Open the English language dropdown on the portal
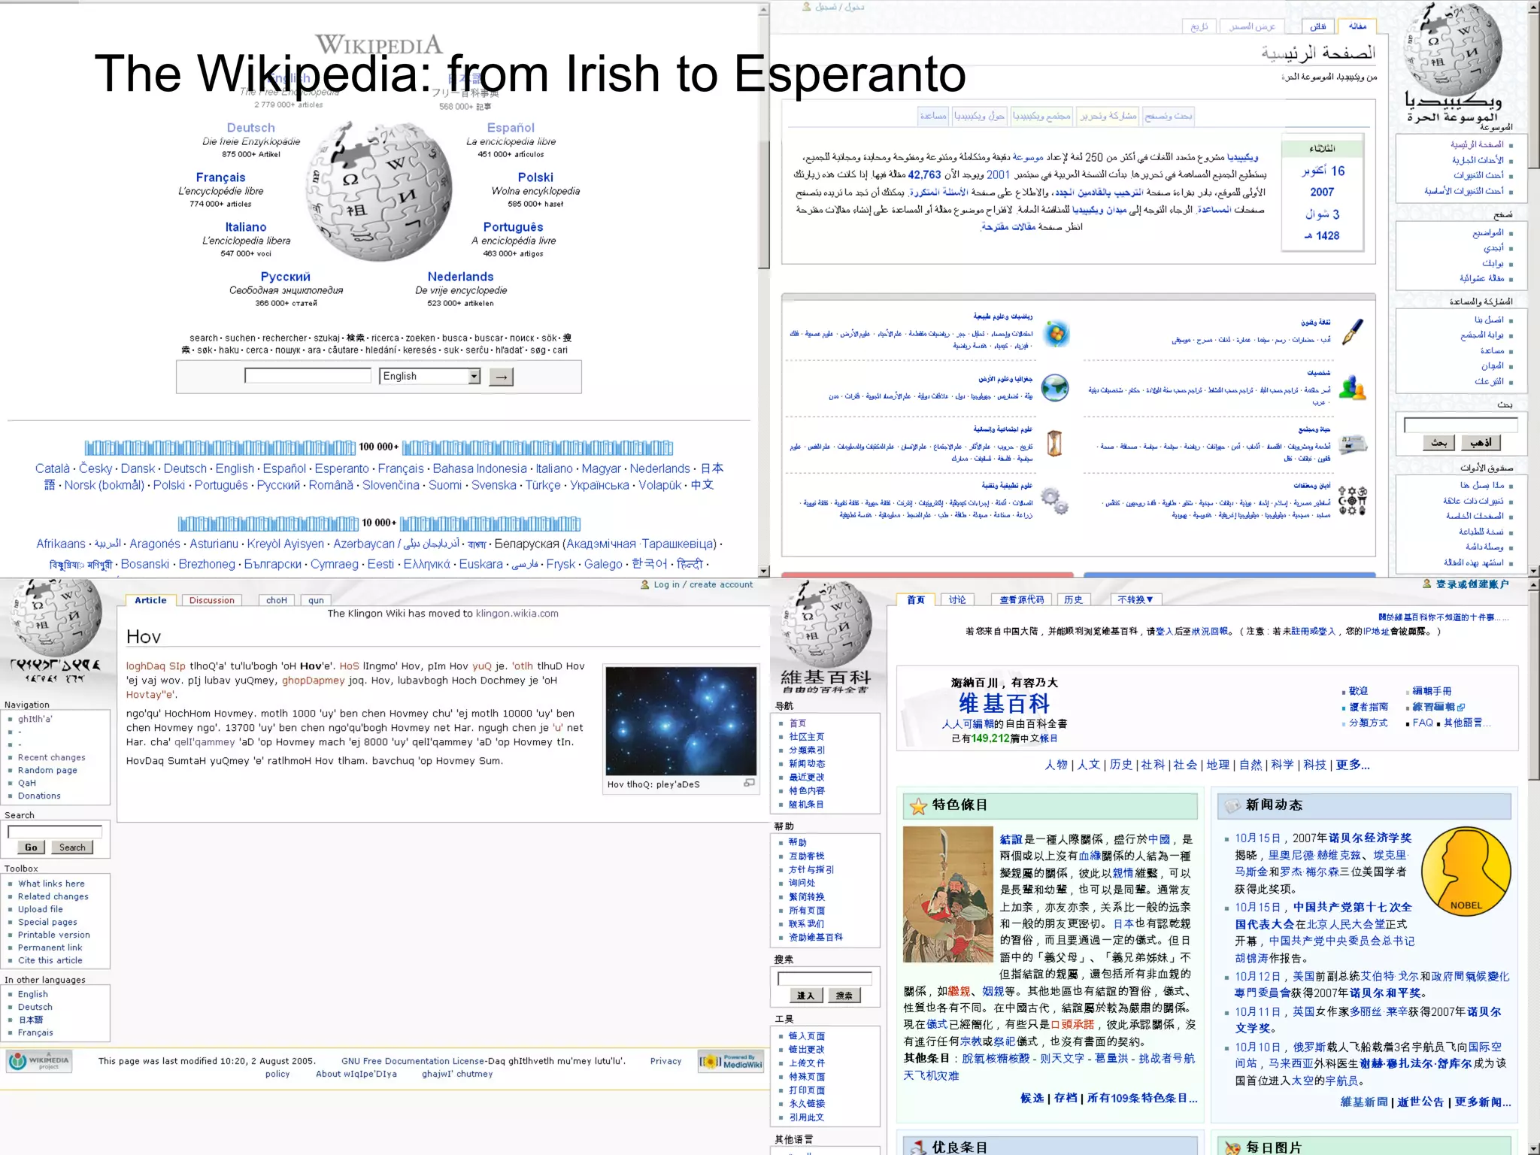The image size is (1540, 1155). click(430, 376)
